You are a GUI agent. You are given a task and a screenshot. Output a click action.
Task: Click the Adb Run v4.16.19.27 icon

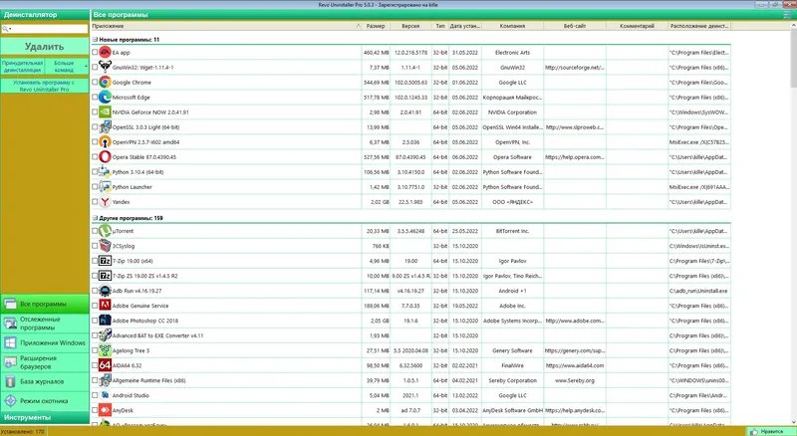105,291
